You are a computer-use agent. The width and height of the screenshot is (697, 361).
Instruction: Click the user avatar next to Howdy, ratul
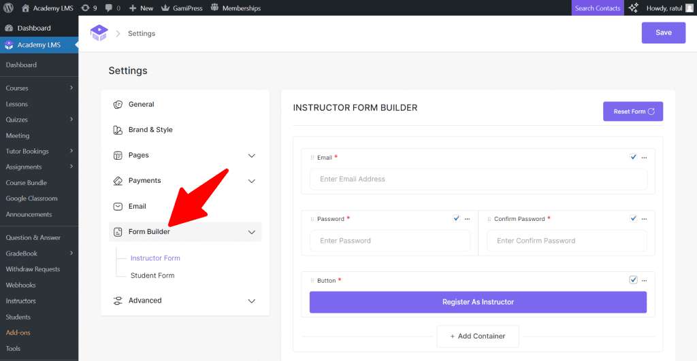pos(689,8)
